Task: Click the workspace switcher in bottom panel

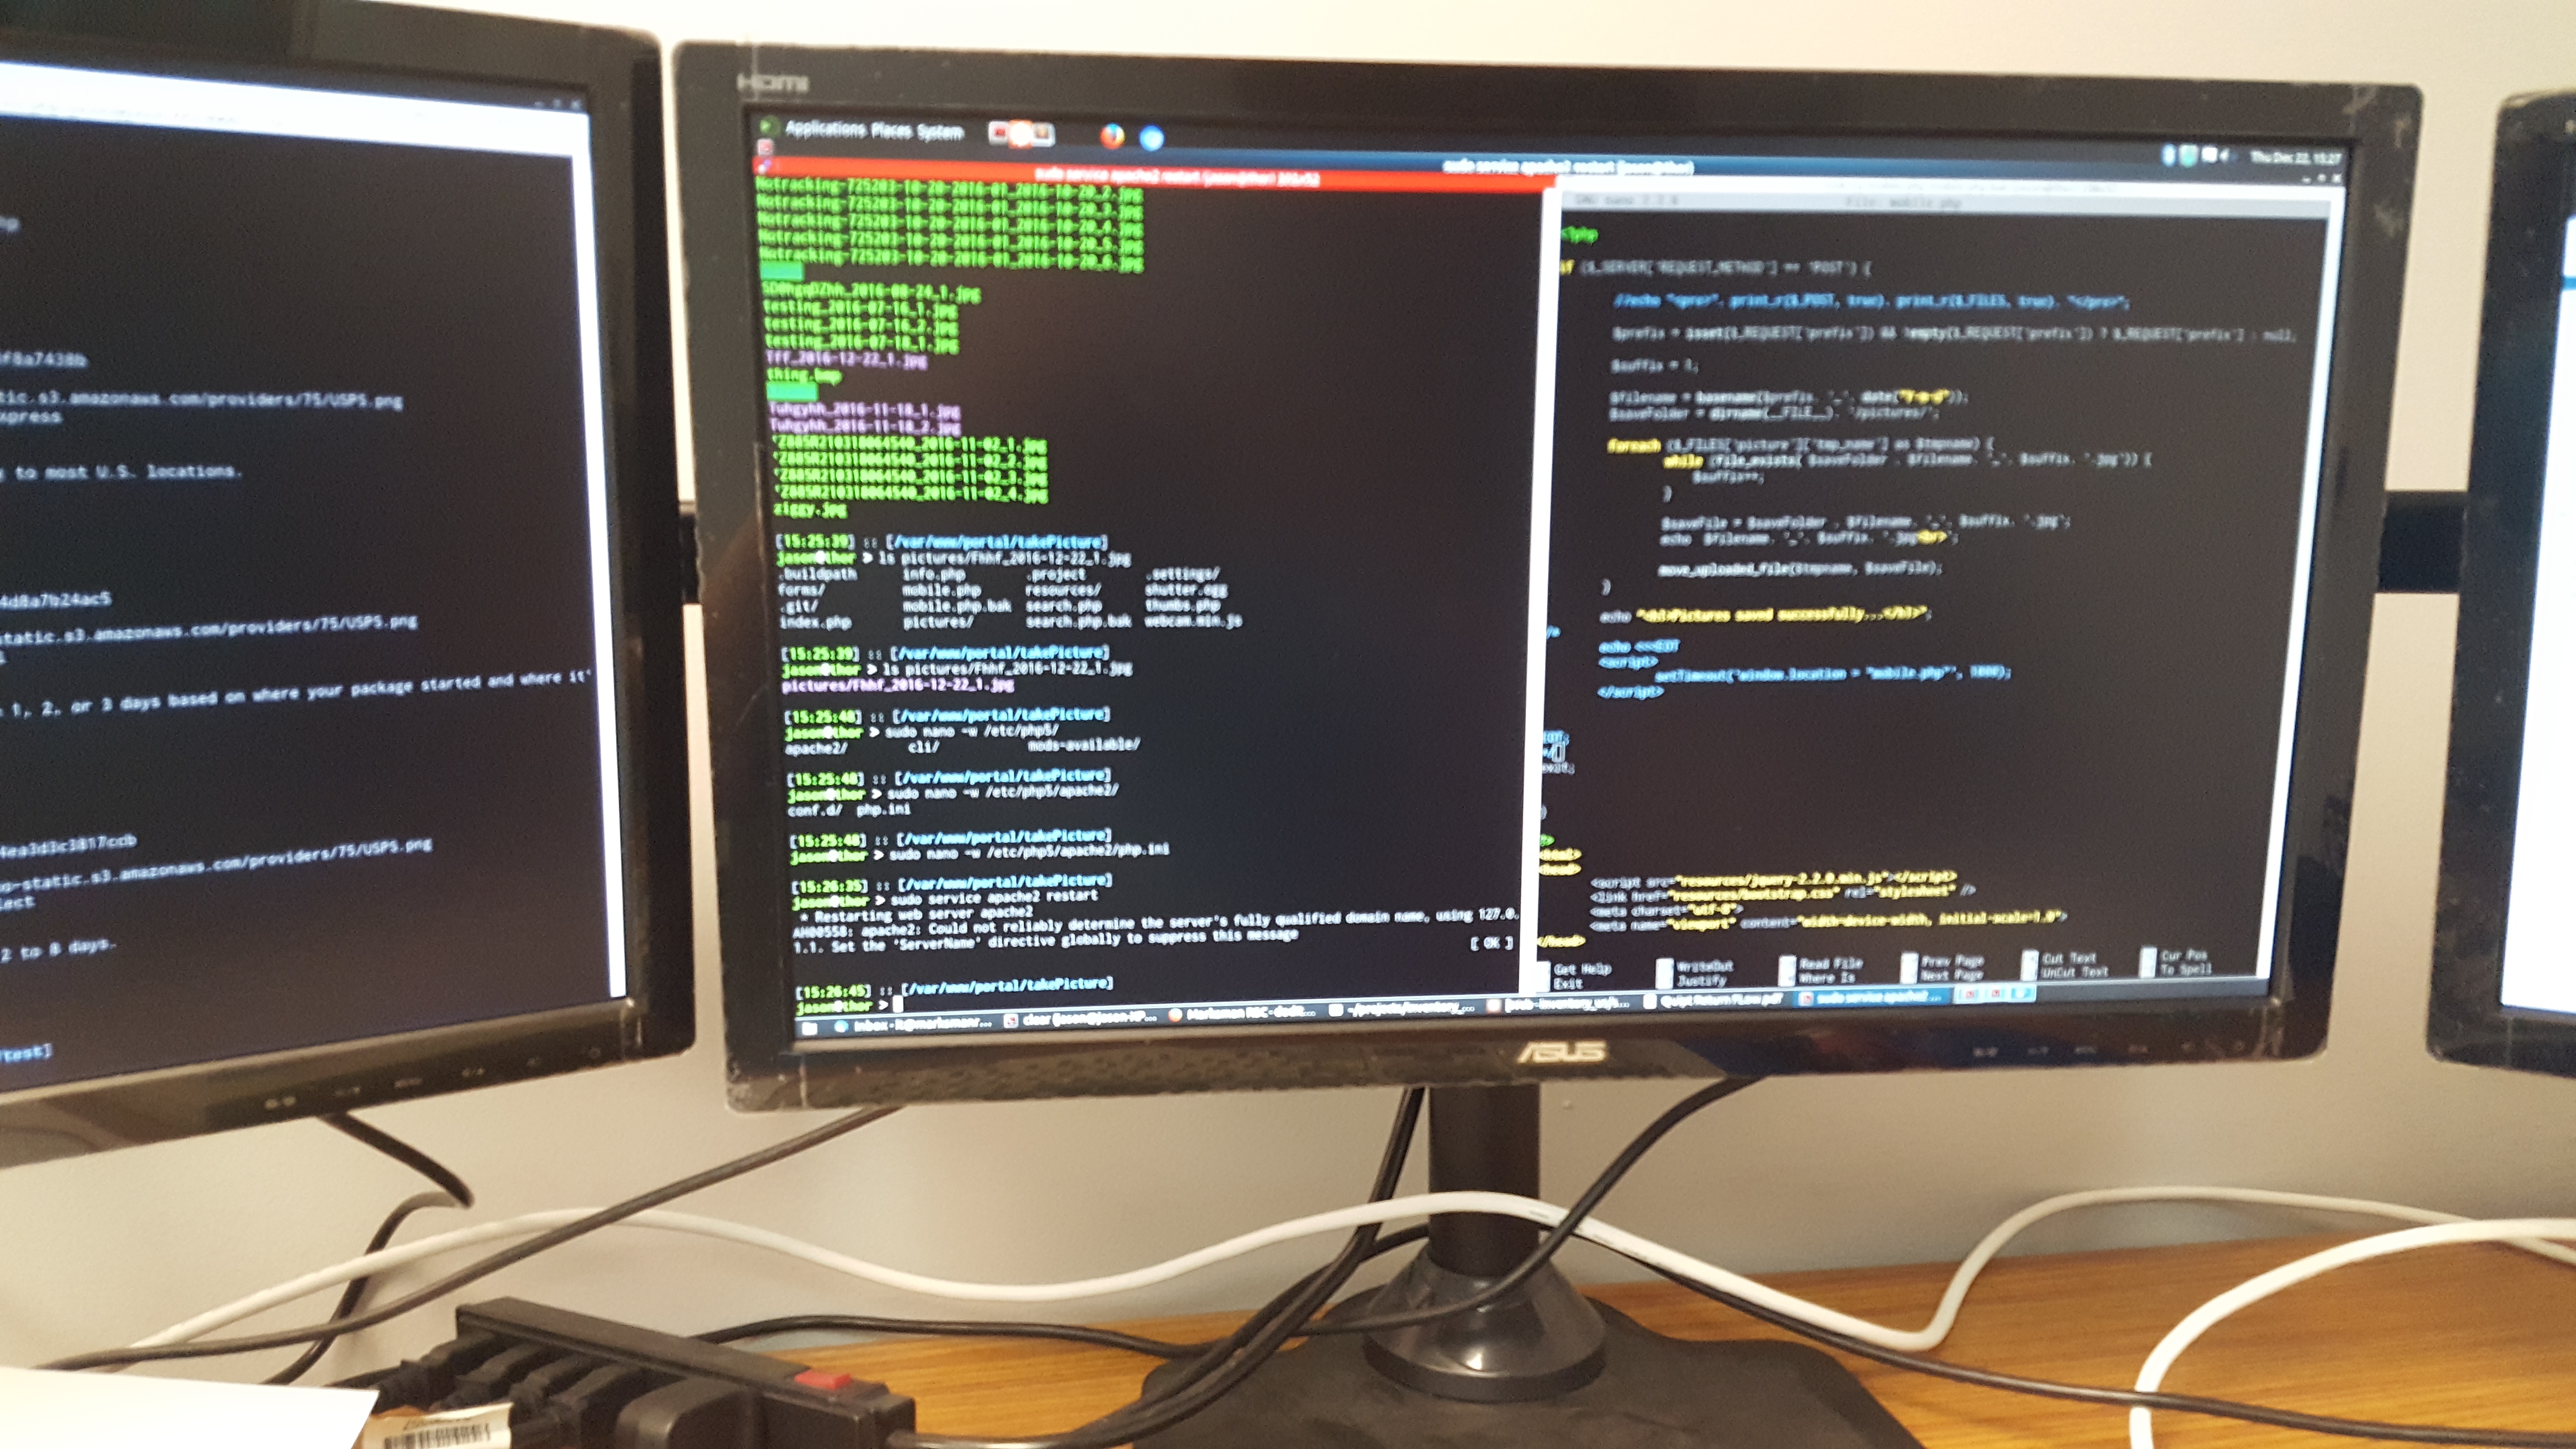Action: coord(1995,993)
